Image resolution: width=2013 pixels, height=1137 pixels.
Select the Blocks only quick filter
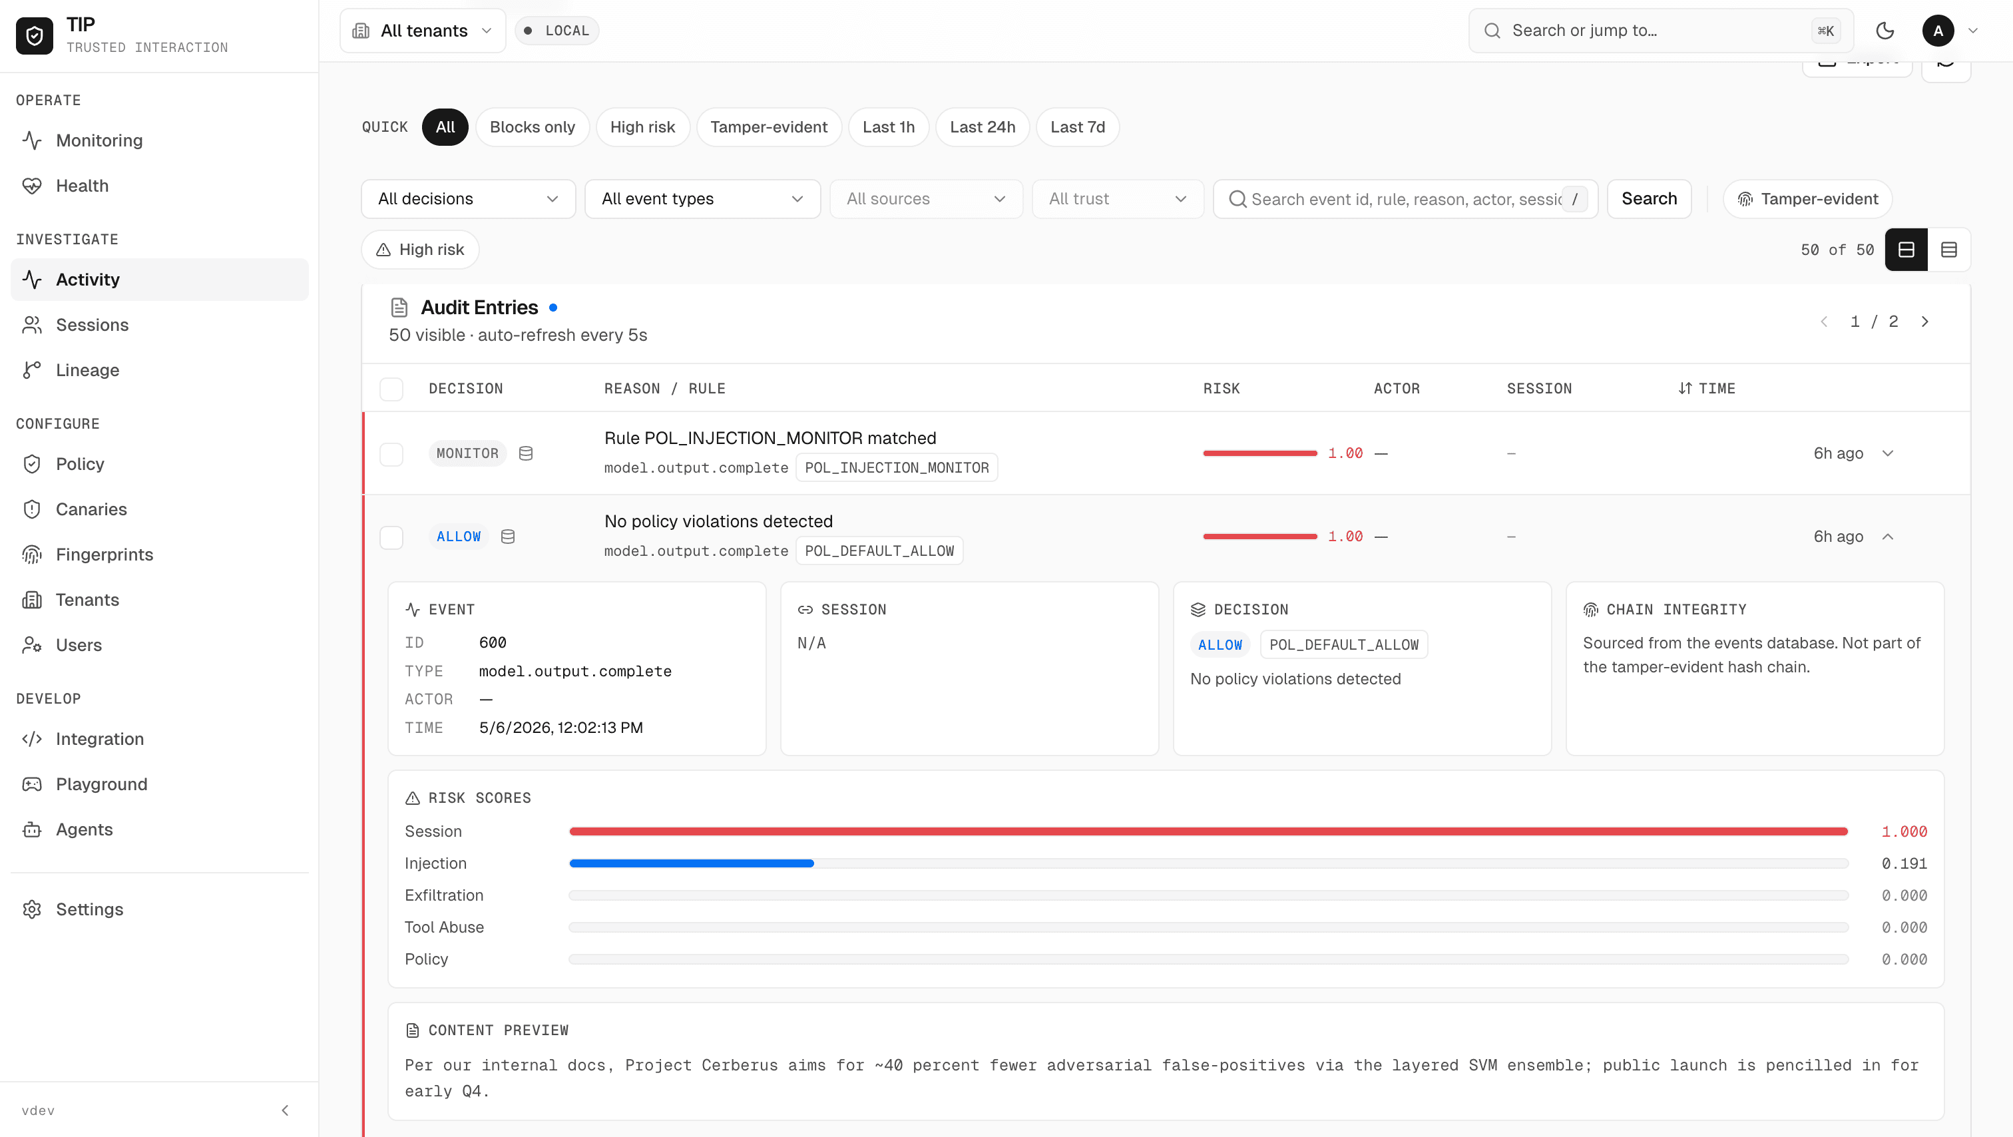[x=532, y=126]
